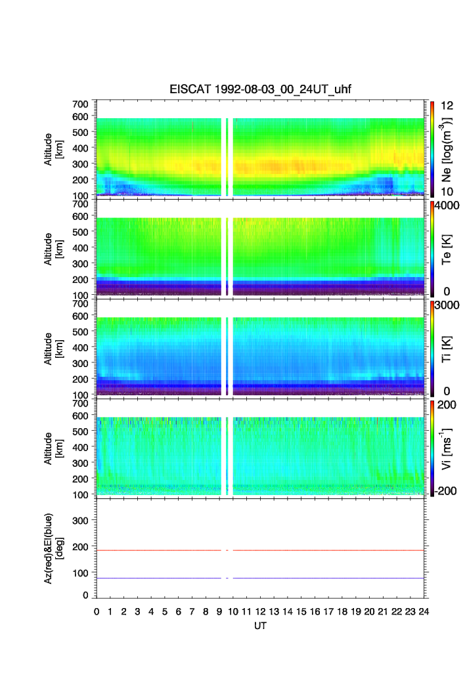The height and width of the screenshot is (698, 465).
Task: Click the Ti [K] color bar label
Action: (x=446, y=349)
